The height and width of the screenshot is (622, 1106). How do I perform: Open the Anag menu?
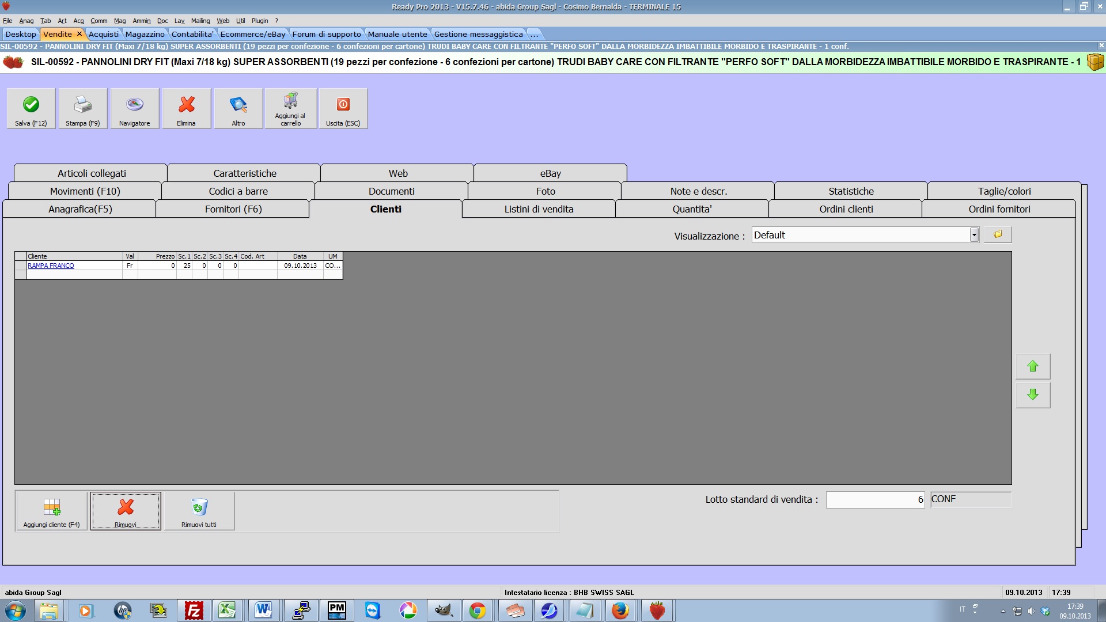pyautogui.click(x=26, y=21)
